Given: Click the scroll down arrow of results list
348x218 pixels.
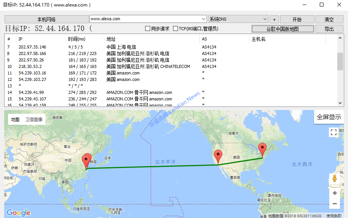Looking at the screenshot, I should pos(340,103).
